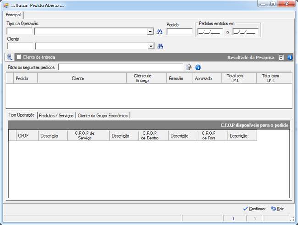
Task: Click the Pedido number input field
Action: [x=180, y=32]
